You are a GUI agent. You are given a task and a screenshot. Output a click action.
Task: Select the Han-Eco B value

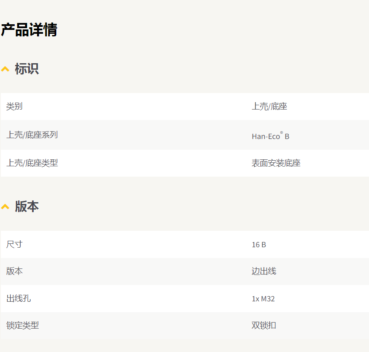pos(270,136)
